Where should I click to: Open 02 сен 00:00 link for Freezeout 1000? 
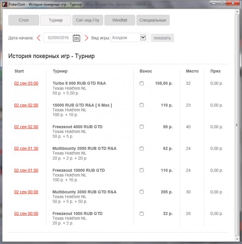click(x=26, y=214)
